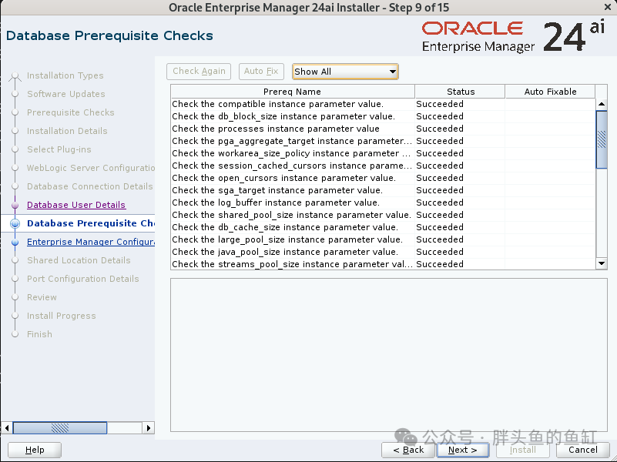This screenshot has width=617, height=462.
Task: Select the compatible instance parameter check row
Action: pos(383,104)
